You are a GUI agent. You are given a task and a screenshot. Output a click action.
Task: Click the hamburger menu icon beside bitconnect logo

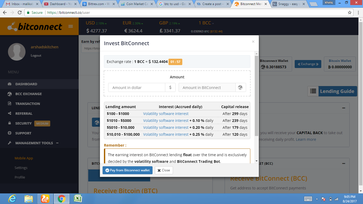(71, 26)
